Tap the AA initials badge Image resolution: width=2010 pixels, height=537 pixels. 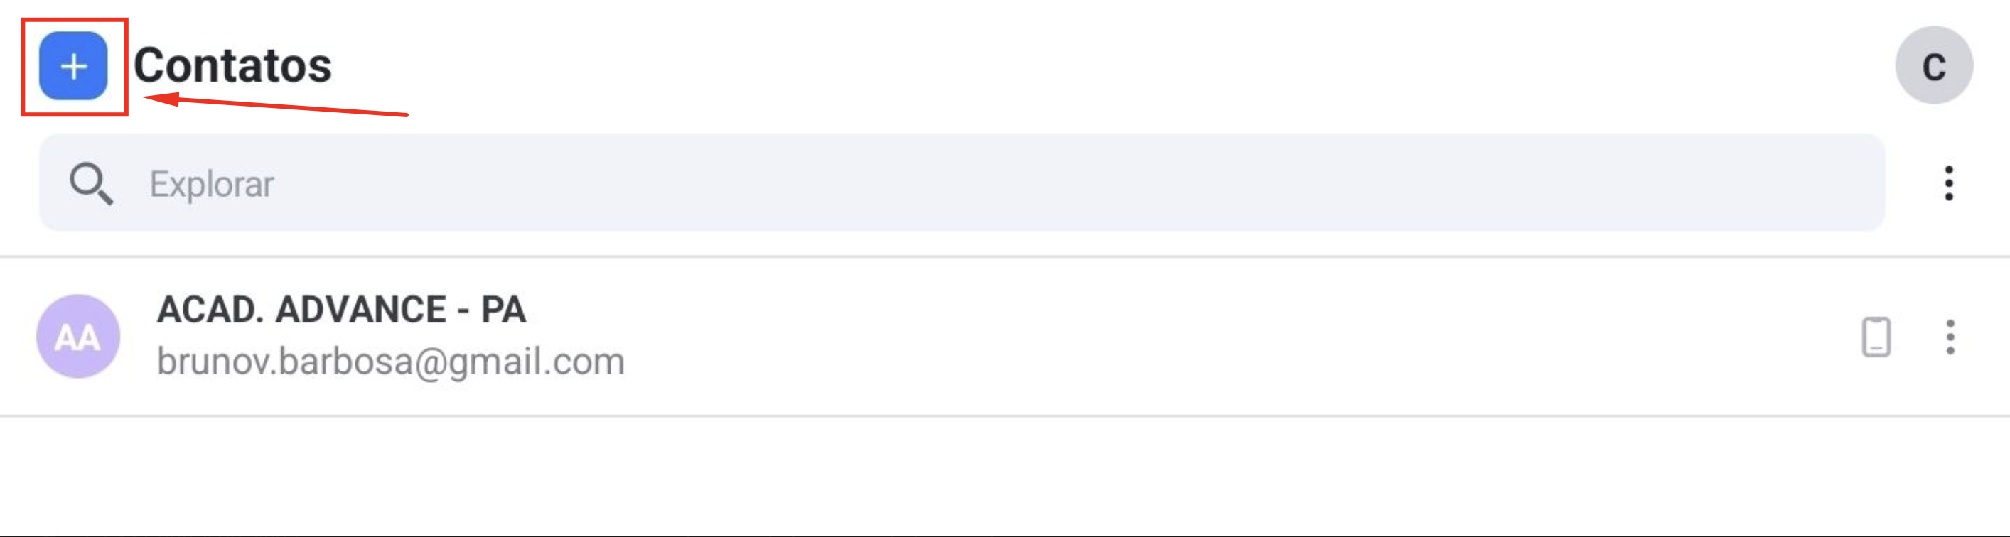78,337
